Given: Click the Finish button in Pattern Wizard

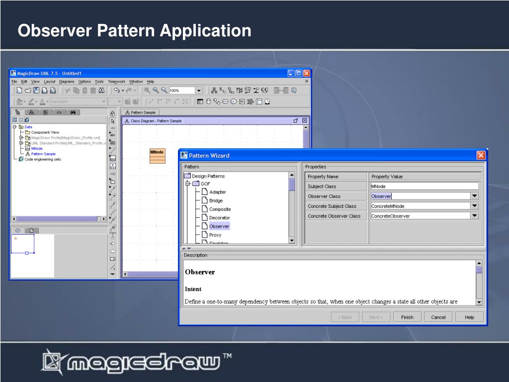Looking at the screenshot, I should click(x=407, y=317).
